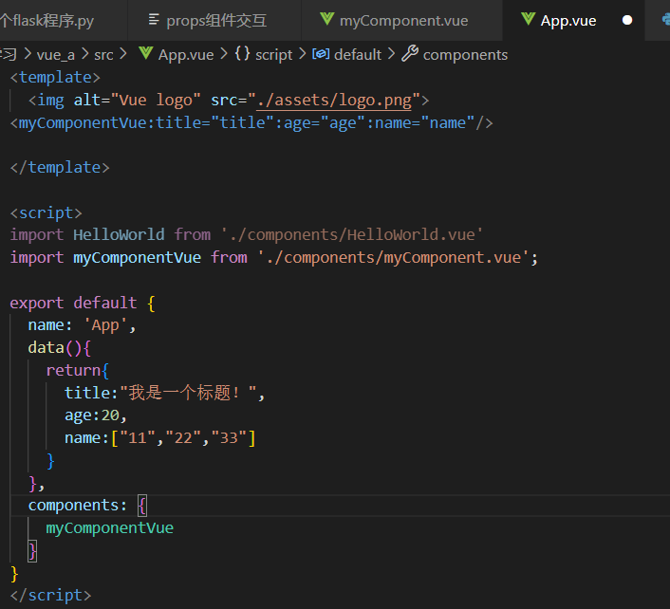670x609 pixels.
Task: Click the closing </script> tag
Action: click(51, 596)
